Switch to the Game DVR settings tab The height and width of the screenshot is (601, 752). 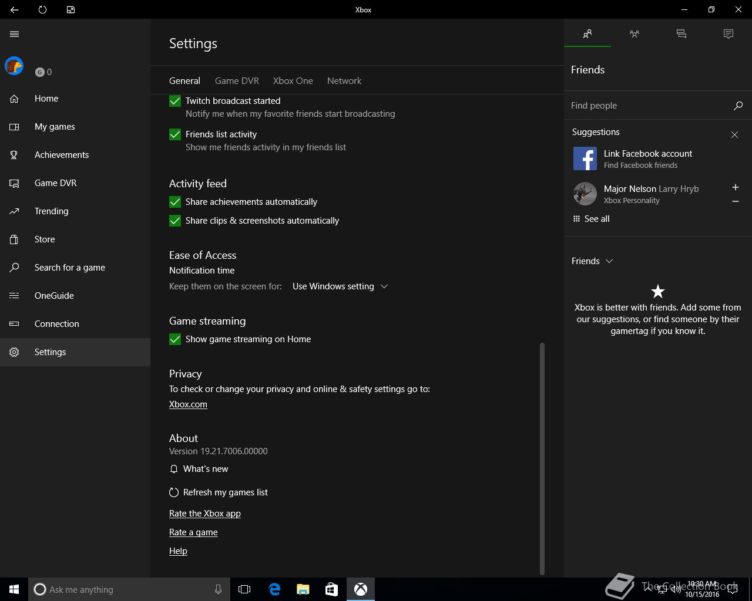click(x=237, y=81)
